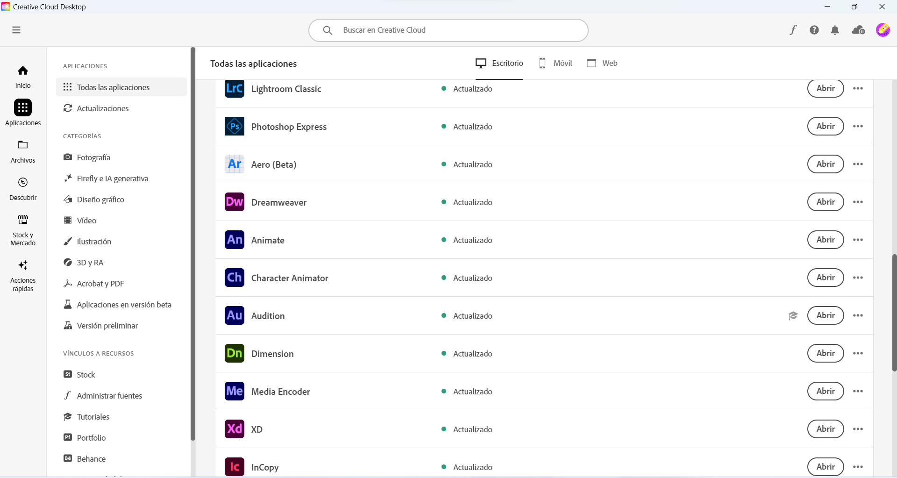
Task: Open more options for Dreamweaver
Action: tap(858, 202)
